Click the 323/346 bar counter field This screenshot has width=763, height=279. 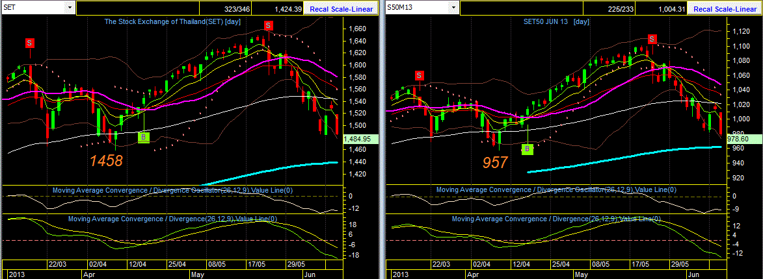click(x=226, y=8)
